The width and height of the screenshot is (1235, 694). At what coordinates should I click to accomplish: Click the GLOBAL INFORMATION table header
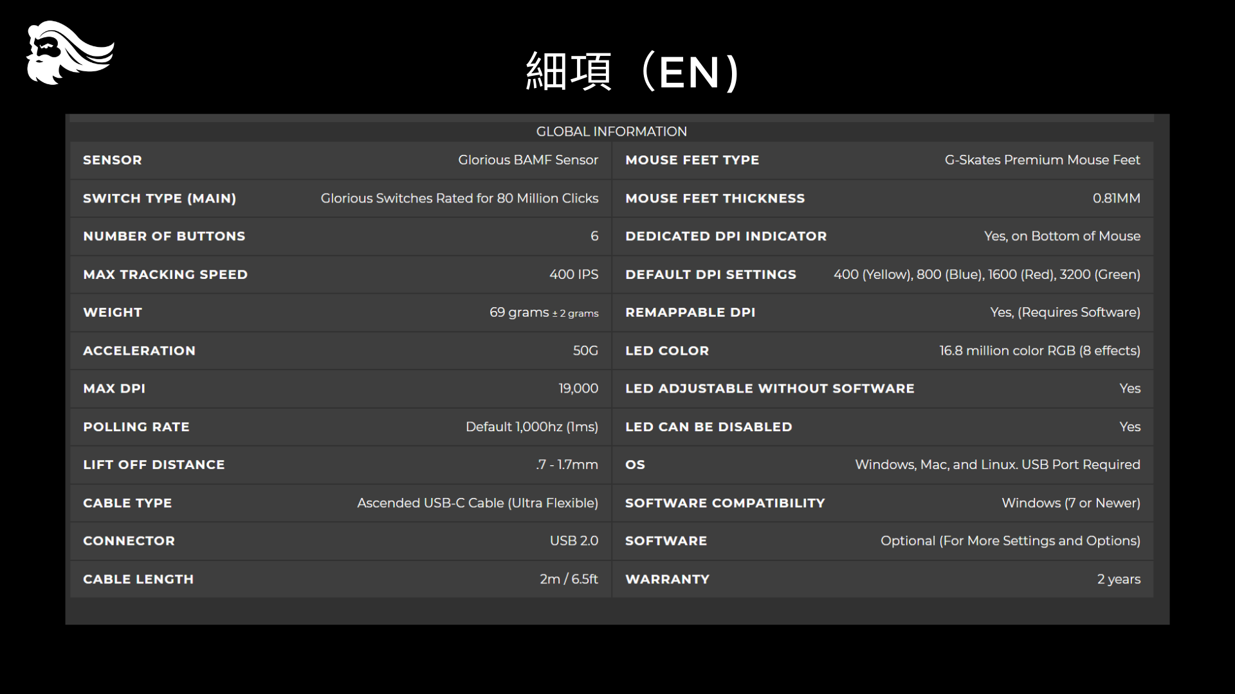611,132
